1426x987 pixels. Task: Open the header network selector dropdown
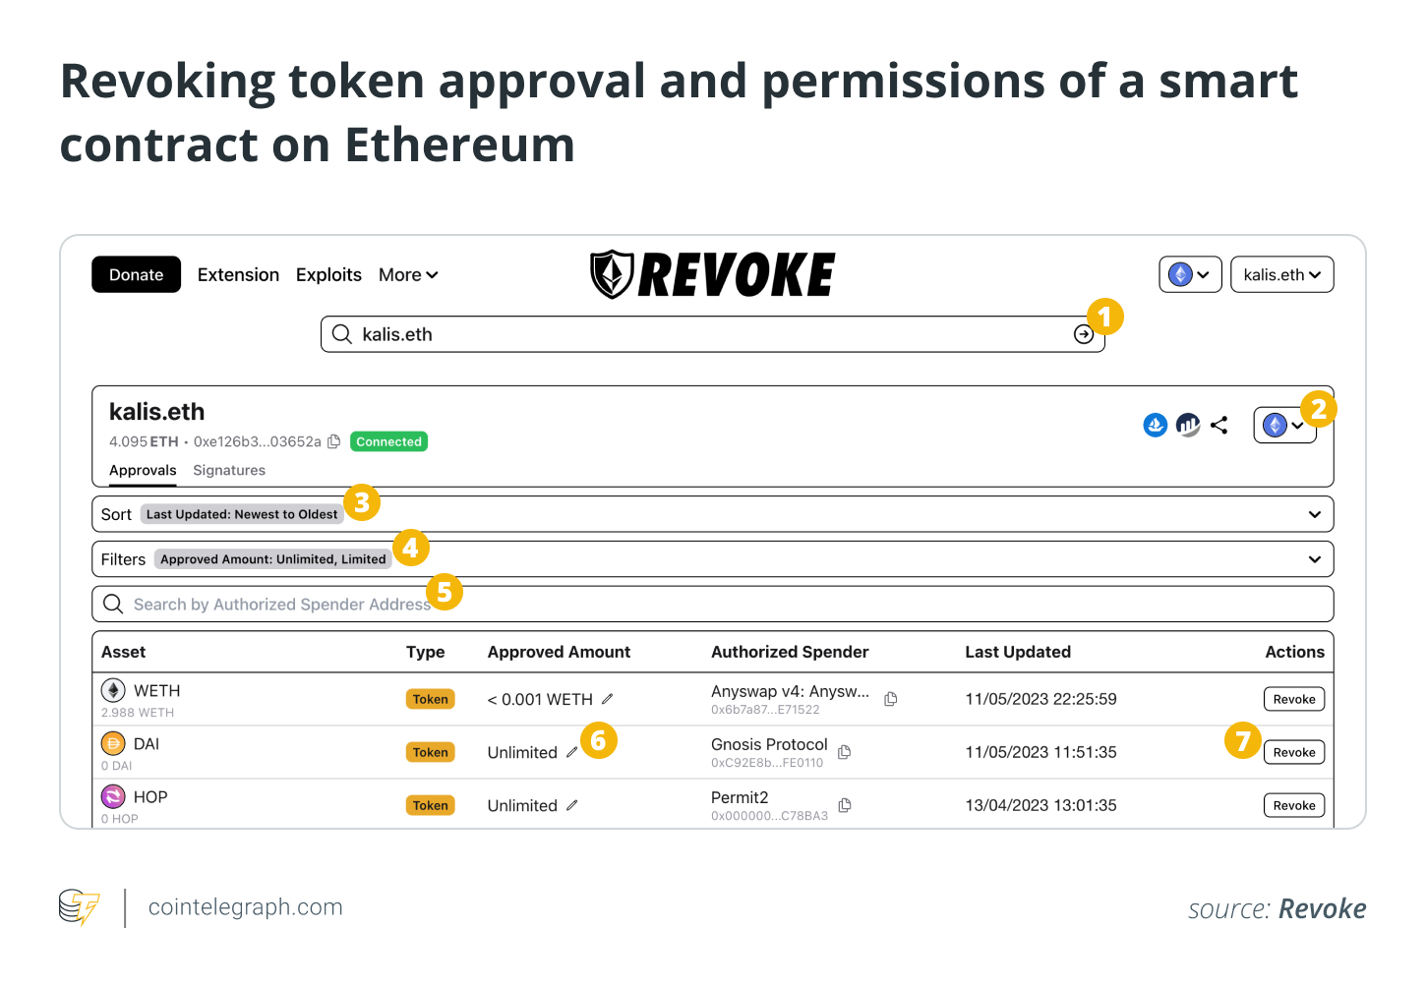click(x=1190, y=275)
